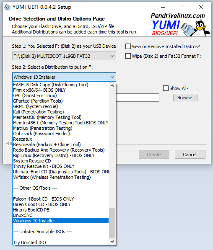
Task: Click the greyed-out Create button
Action: [154, 155]
